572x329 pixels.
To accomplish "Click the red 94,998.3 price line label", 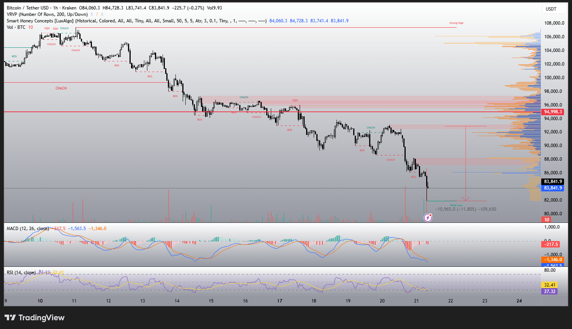I will click(553, 112).
